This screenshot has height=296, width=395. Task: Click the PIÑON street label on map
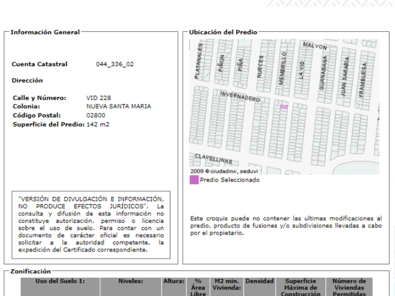[x=221, y=63]
